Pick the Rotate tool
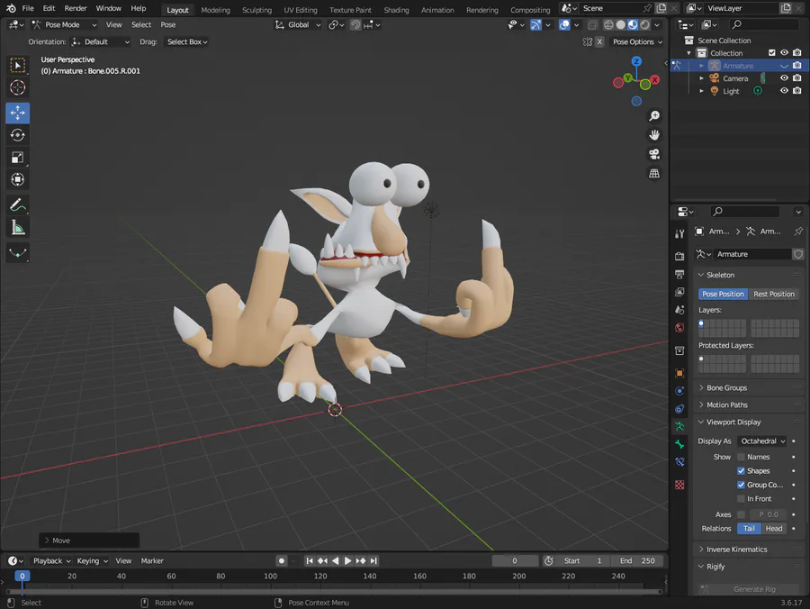Viewport: 810px width, 609px height. (18, 135)
